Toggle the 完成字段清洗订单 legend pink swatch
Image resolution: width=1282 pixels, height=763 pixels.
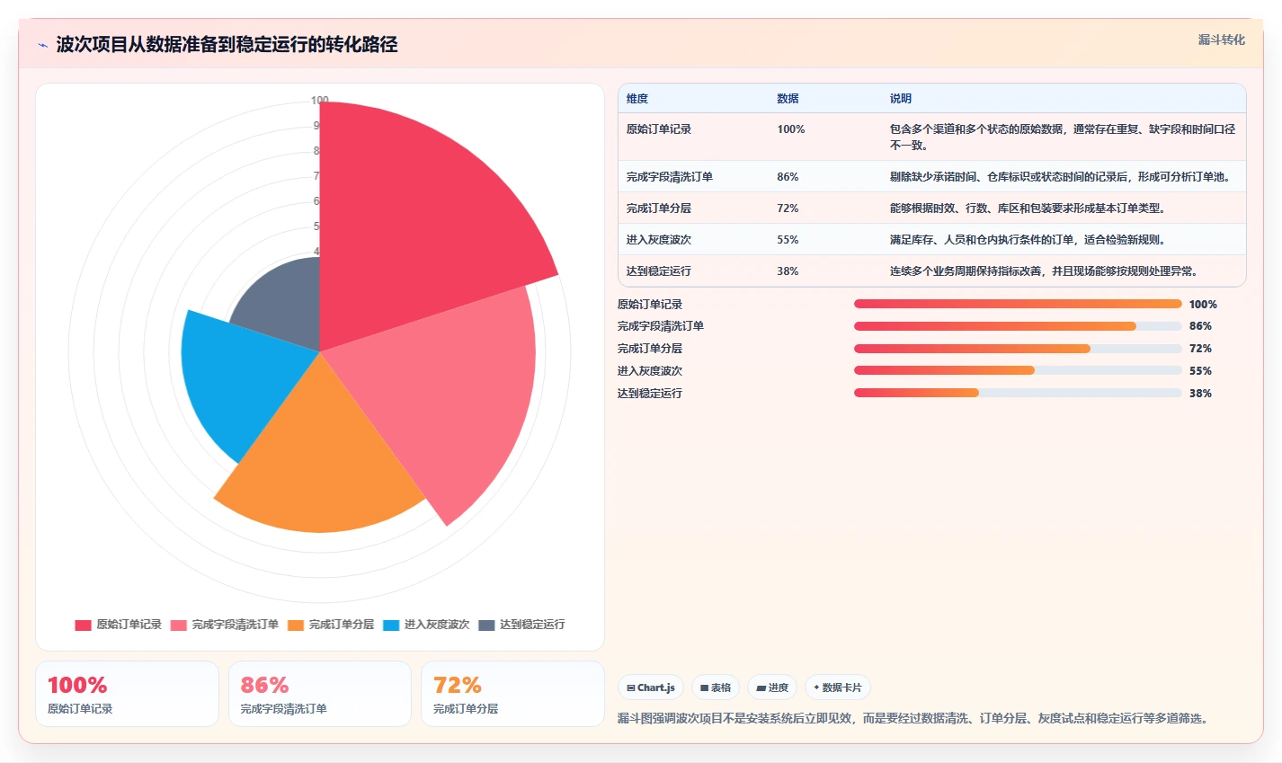178,625
